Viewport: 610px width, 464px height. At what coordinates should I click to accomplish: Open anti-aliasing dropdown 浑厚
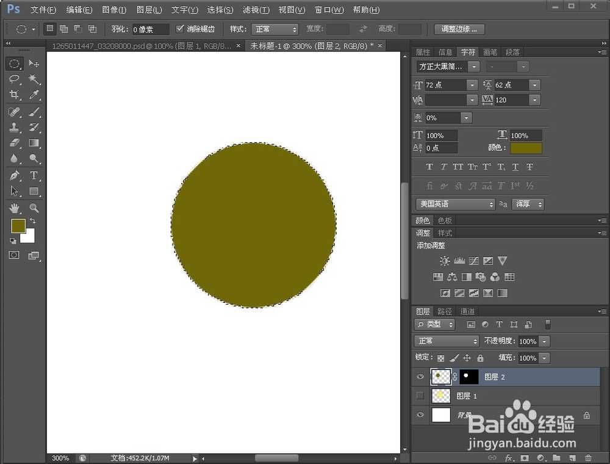(x=528, y=204)
